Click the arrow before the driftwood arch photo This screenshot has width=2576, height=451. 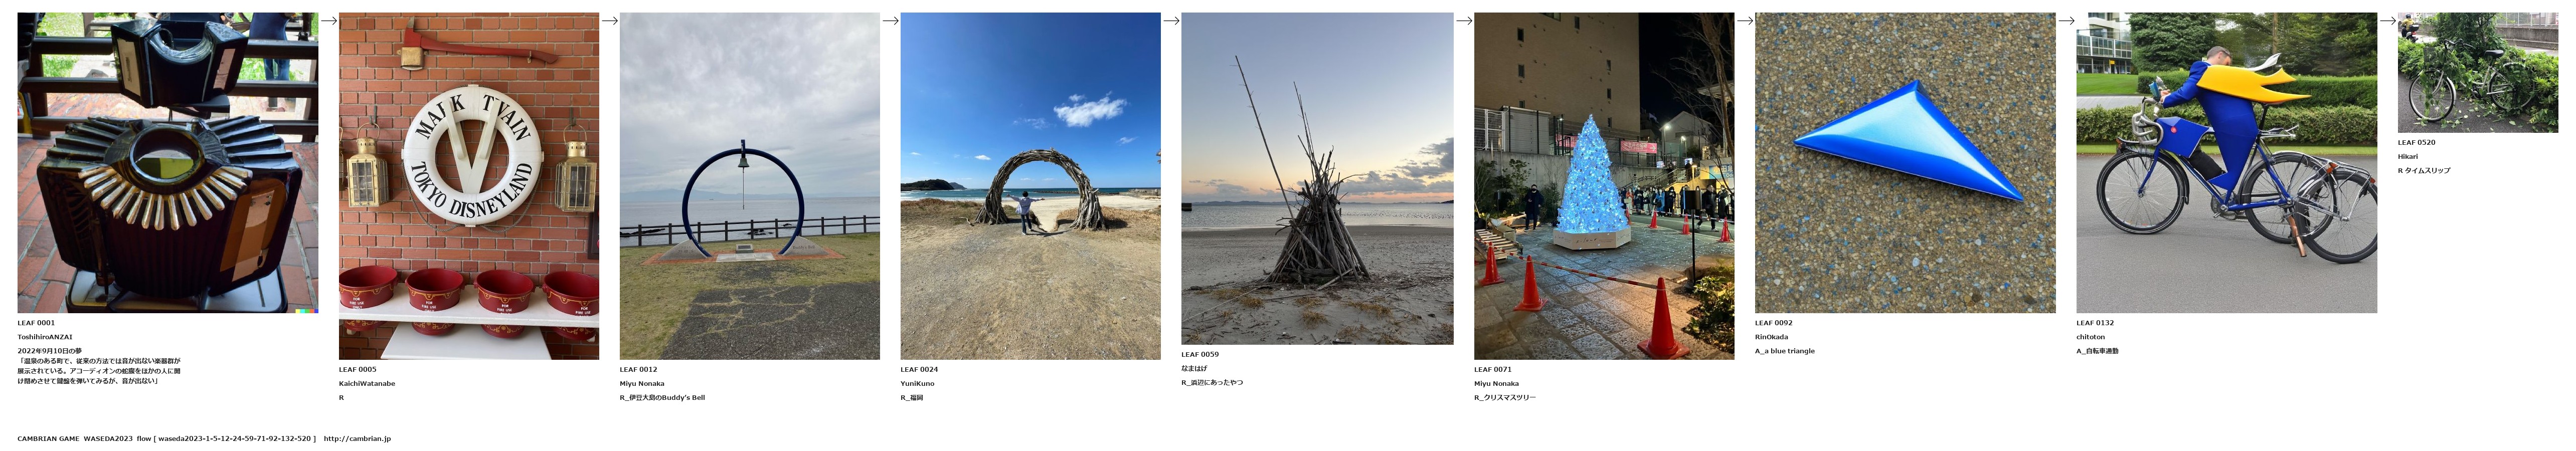[x=891, y=20]
